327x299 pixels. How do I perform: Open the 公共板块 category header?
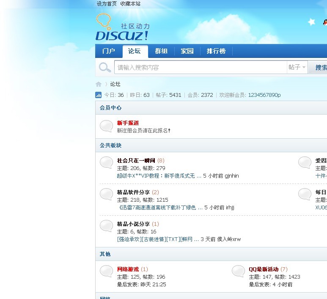(x=110, y=145)
